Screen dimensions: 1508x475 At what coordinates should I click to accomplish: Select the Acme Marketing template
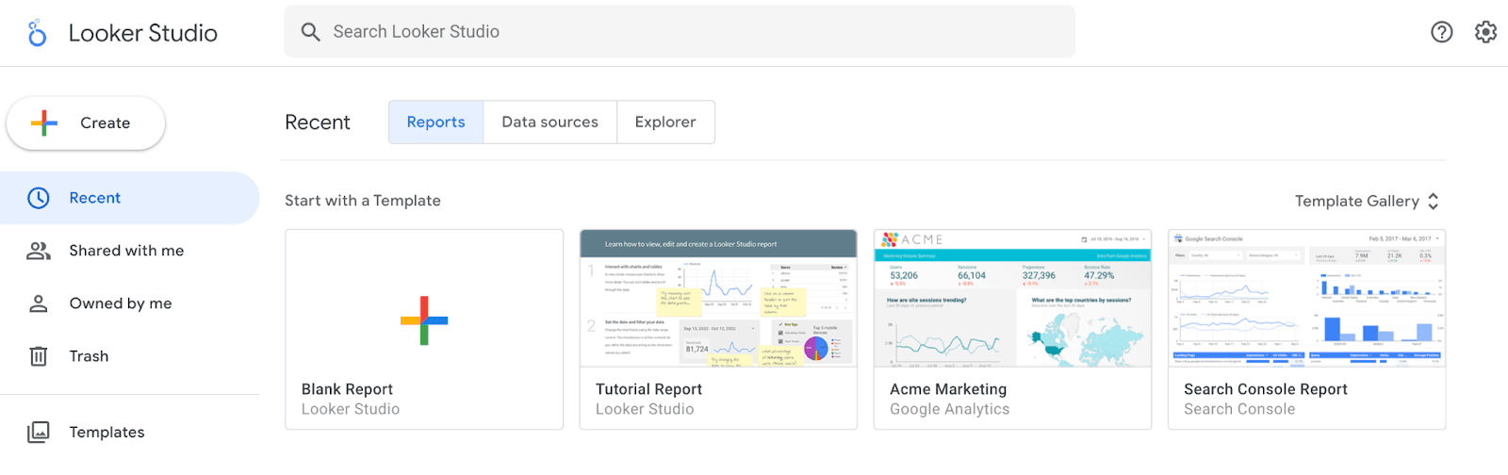click(x=1012, y=329)
